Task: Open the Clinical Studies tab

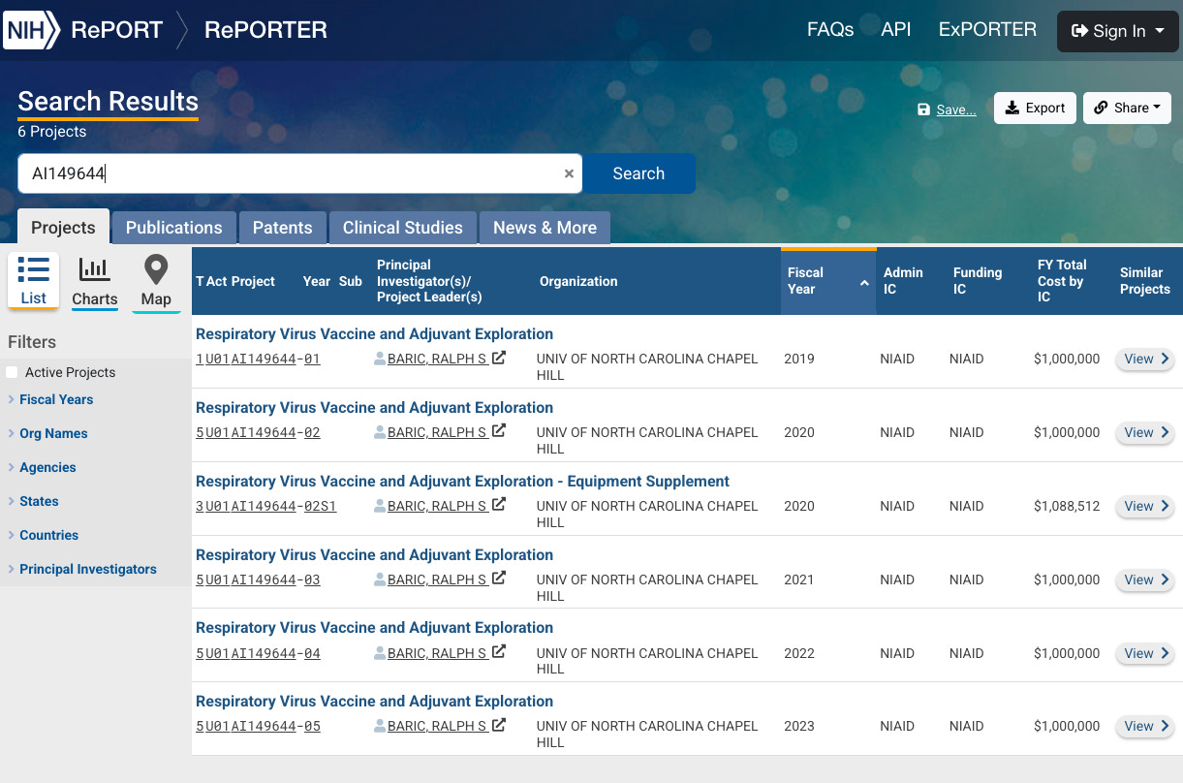Action: pos(402,228)
